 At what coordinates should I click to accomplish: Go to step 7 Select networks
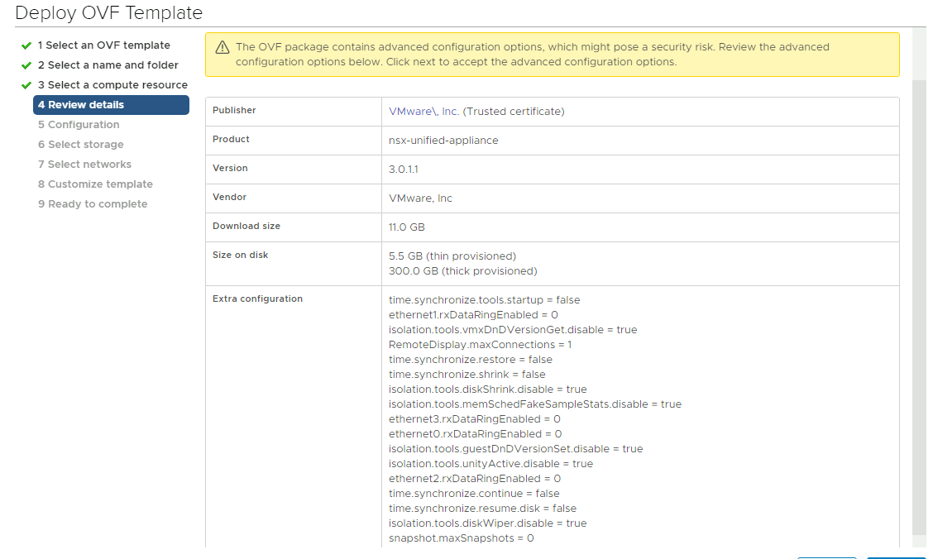(84, 165)
